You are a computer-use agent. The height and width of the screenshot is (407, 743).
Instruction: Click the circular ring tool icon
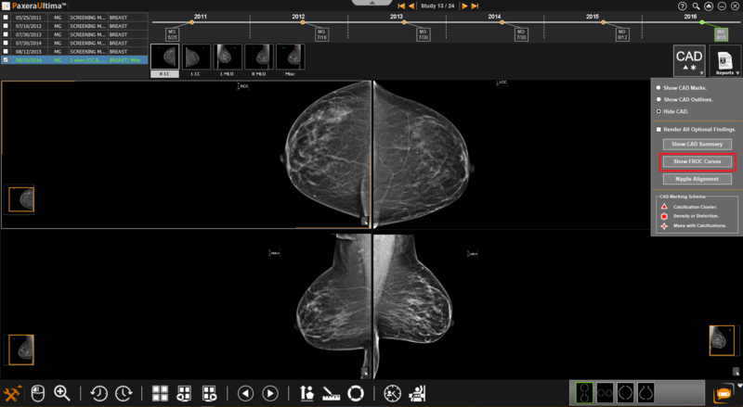pyautogui.click(x=355, y=393)
